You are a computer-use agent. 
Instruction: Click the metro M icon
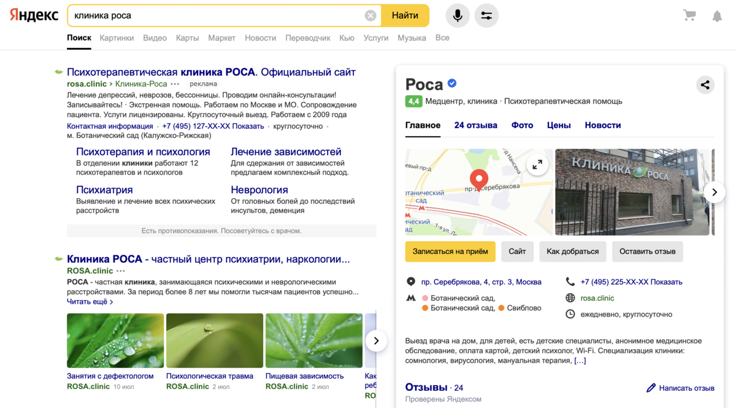click(411, 298)
